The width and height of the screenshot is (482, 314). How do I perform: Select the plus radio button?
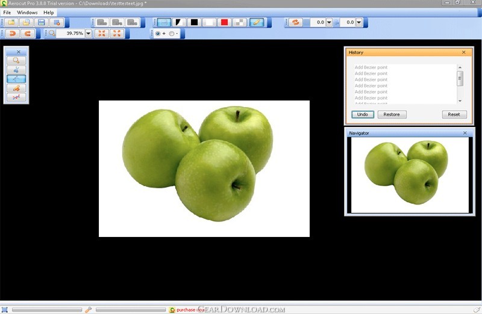[158, 34]
